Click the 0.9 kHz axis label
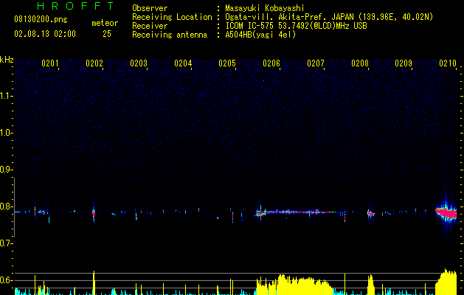 (x=5, y=170)
